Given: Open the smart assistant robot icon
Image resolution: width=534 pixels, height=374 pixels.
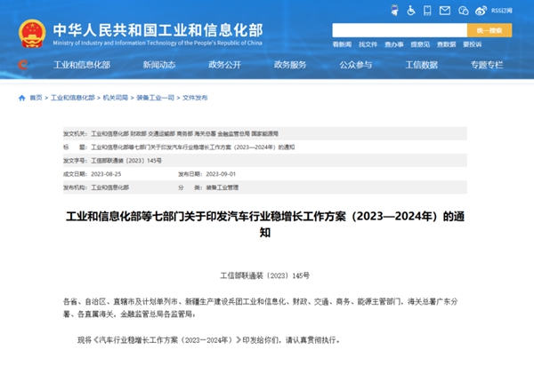Looking at the screenshot, I should pos(394,12).
